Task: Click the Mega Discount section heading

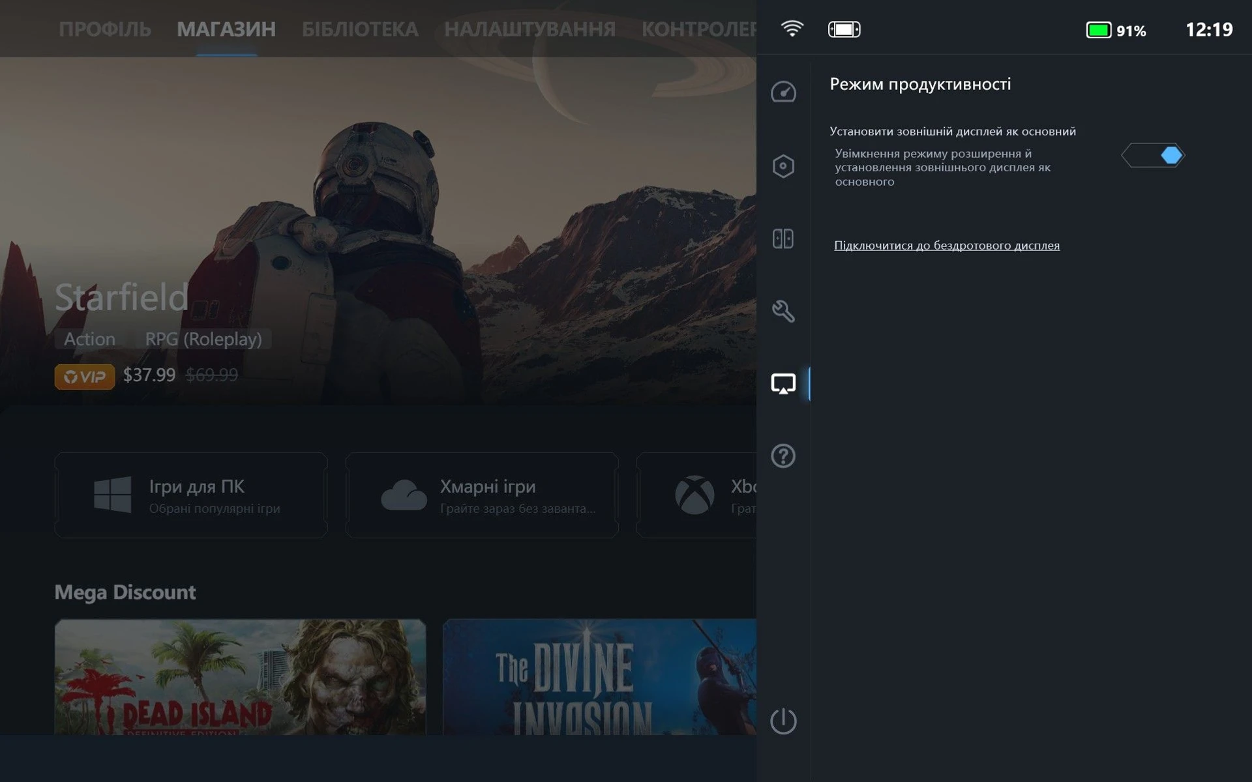Action: pyautogui.click(x=125, y=592)
